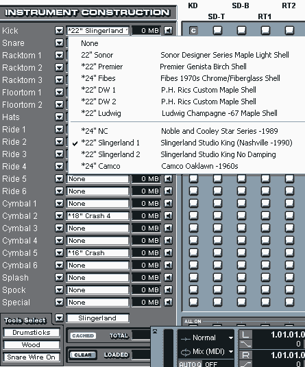This screenshot has height=367, width=305.
Task: Click the Drumsticks tool button
Action: (32, 333)
